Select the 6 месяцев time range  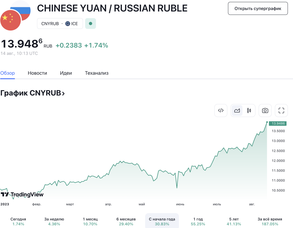126,222
